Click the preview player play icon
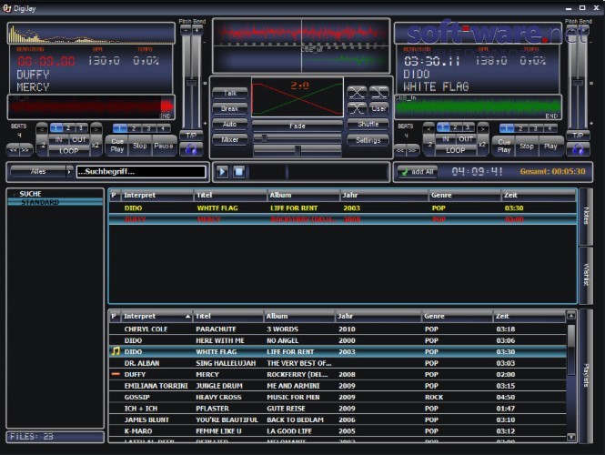Screen dimensions: 605x455 coord(222,171)
